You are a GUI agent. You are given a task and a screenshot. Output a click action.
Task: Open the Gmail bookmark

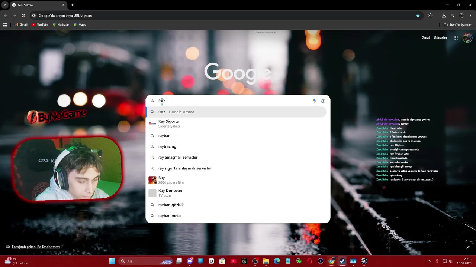21,25
